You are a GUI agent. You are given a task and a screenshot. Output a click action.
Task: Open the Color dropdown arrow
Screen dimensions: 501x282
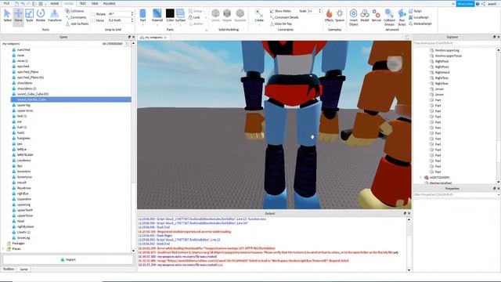coord(170,25)
